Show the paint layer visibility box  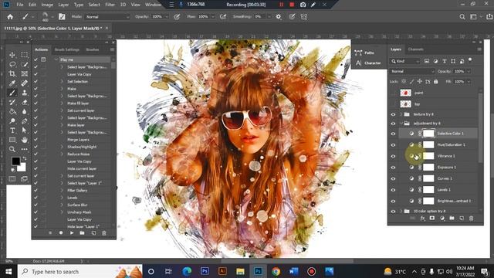point(393,93)
